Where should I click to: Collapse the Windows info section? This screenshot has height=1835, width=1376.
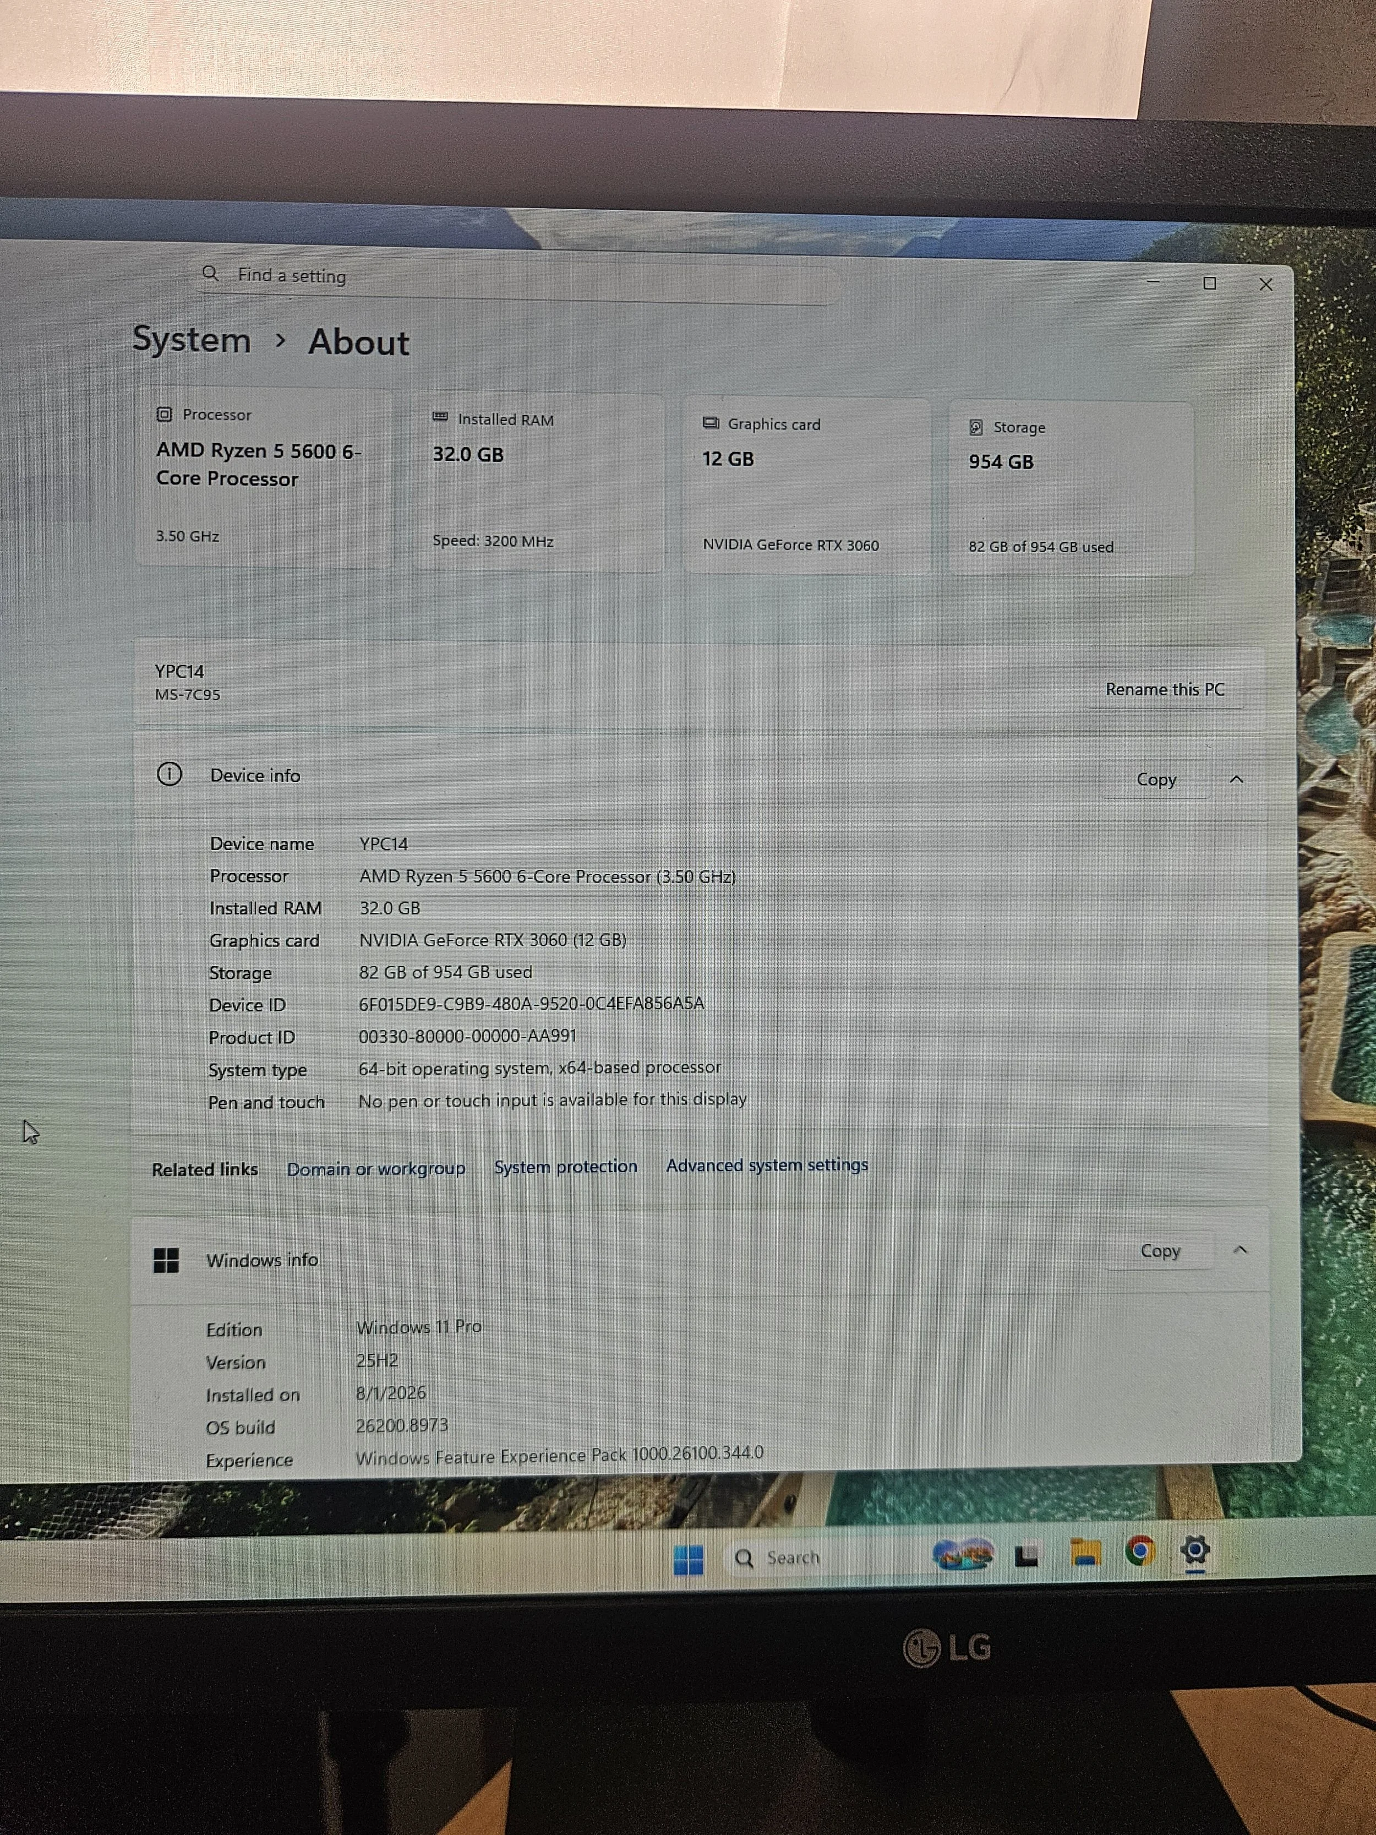(x=1241, y=1249)
